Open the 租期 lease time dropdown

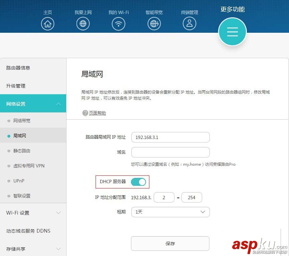pyautogui.click(x=170, y=212)
